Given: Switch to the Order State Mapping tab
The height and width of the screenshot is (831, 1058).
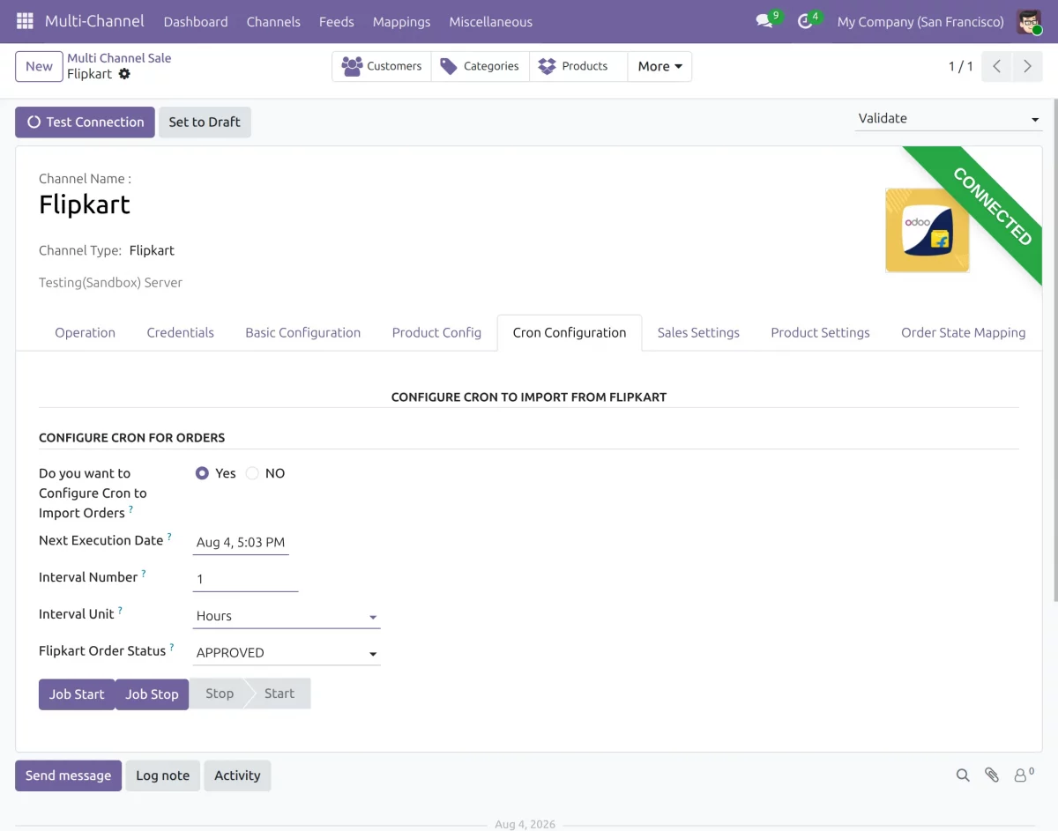Looking at the screenshot, I should (963, 332).
